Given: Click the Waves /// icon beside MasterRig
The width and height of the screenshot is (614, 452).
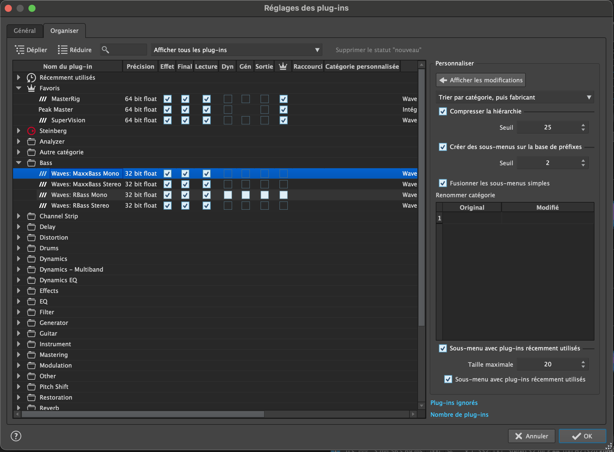Looking at the screenshot, I should coord(43,99).
